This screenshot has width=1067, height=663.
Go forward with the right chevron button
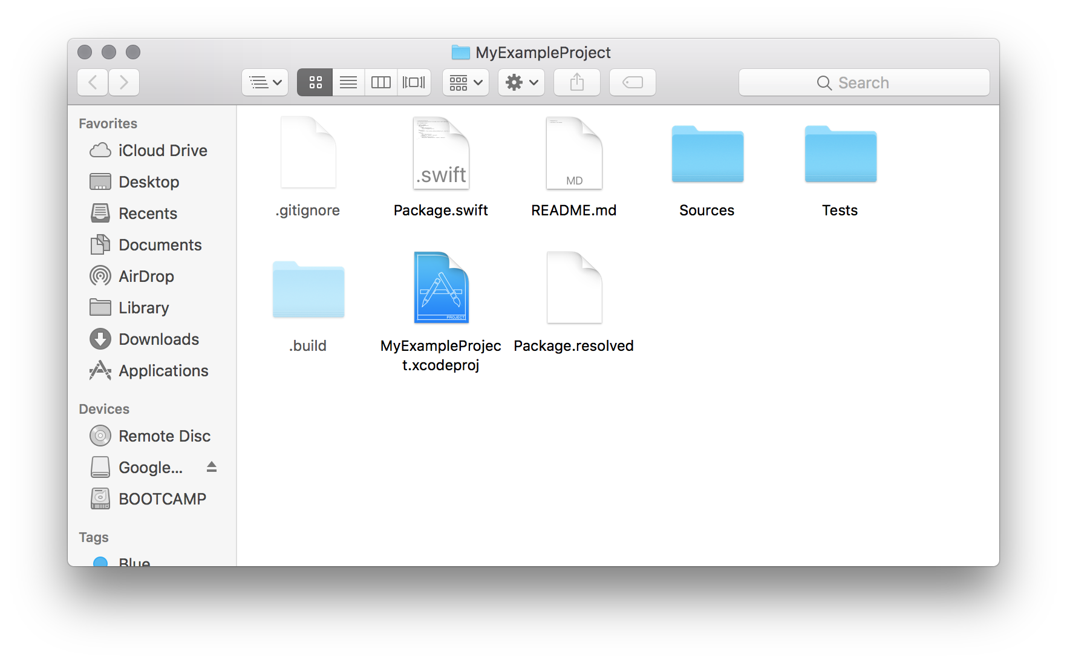click(x=124, y=82)
